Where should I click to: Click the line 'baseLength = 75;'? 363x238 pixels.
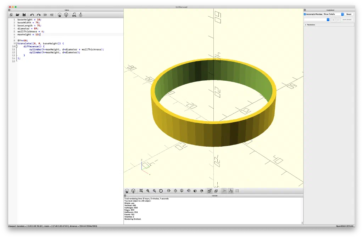[29, 25]
